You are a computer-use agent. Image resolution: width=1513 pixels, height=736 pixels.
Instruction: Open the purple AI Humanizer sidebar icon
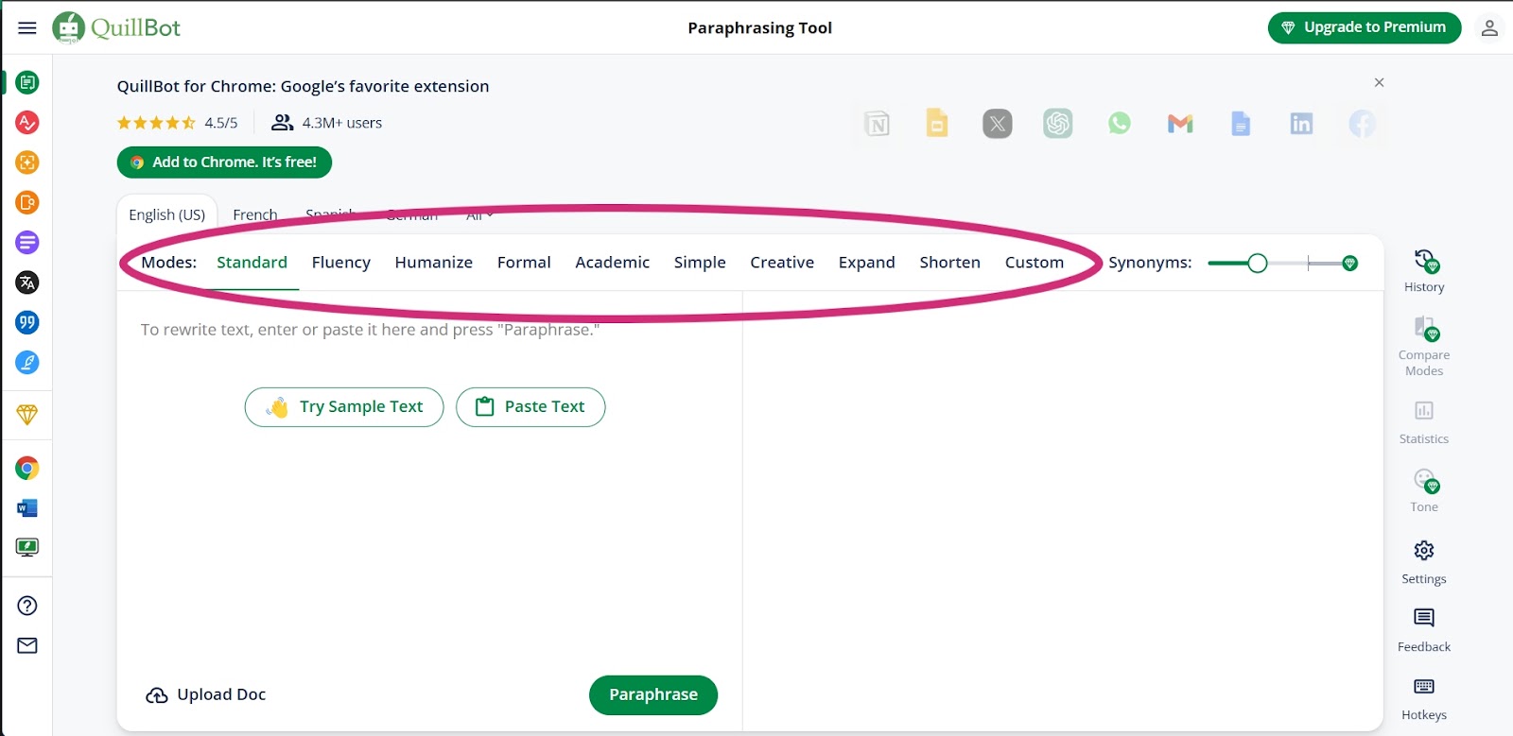(x=27, y=243)
